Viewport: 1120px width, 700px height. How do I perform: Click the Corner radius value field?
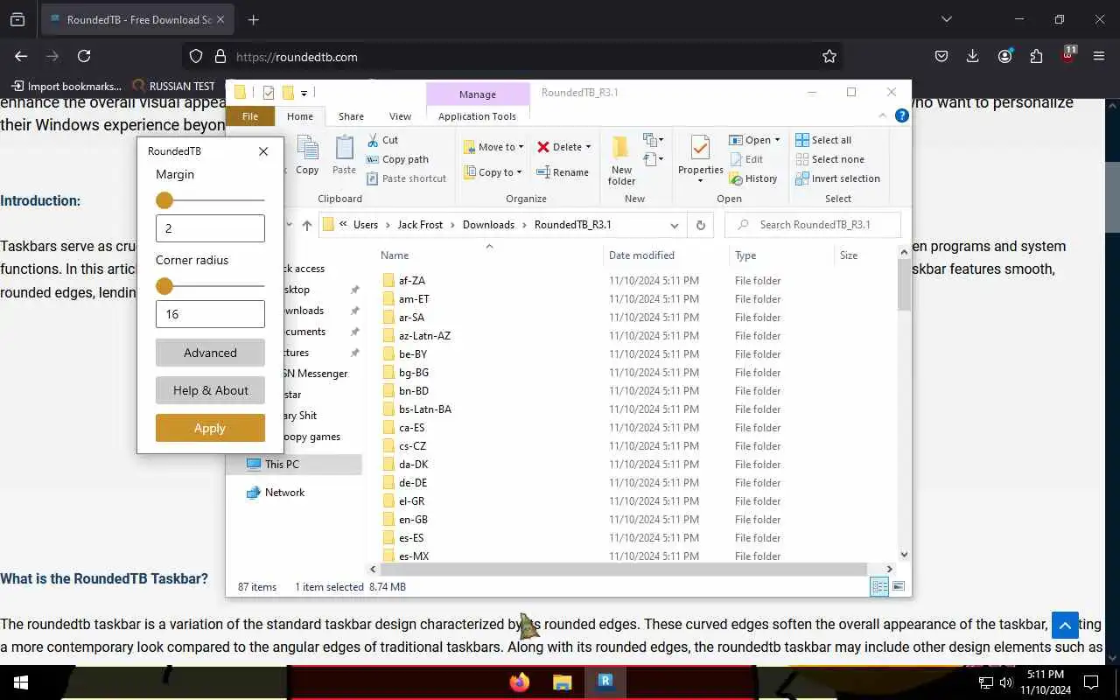[x=210, y=314]
